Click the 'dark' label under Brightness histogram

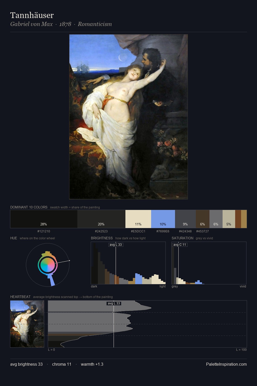pyautogui.click(x=94, y=286)
